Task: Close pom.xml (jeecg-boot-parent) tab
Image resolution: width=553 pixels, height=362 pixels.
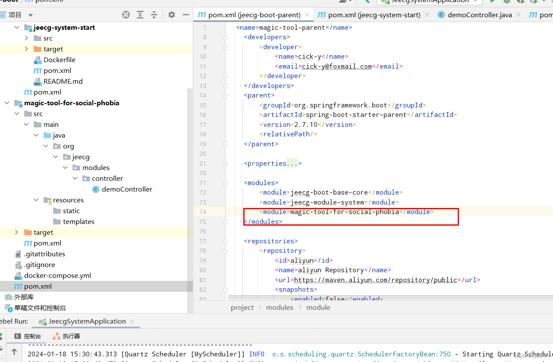Action: (307, 15)
